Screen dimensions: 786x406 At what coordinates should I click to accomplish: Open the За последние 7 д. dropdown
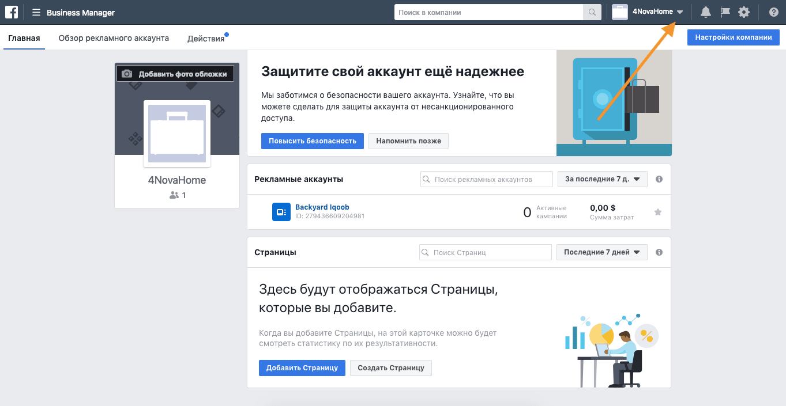coord(603,179)
